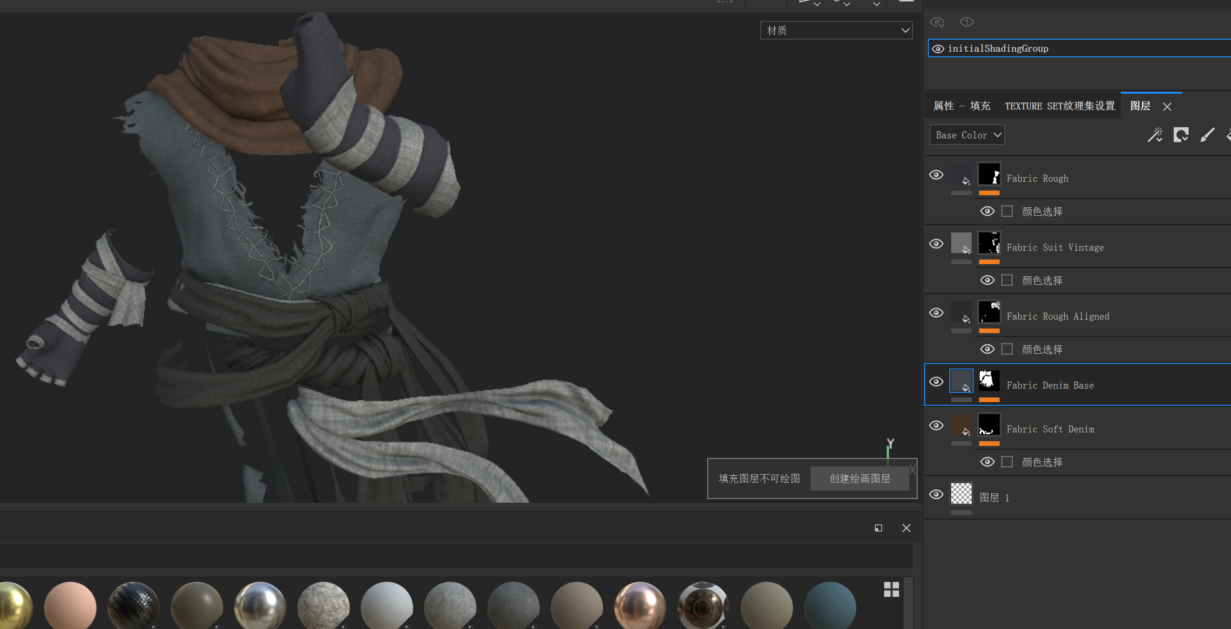This screenshot has height=629, width=1231.
Task: Switch to 属性 - 填充 tab
Action: [x=961, y=106]
